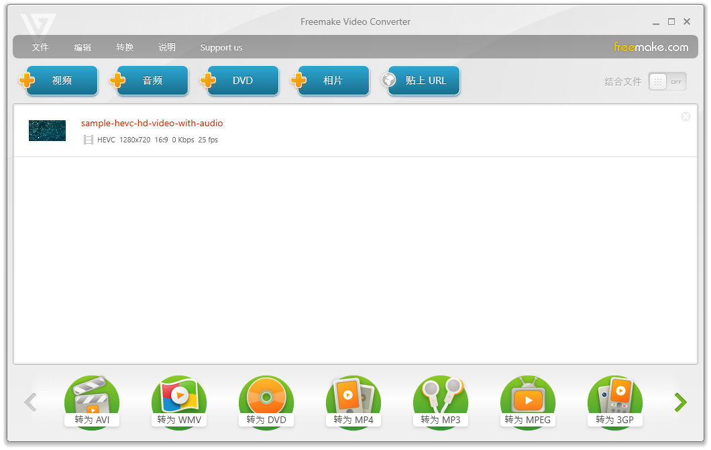Toggle the 结合文件 join files switch

pos(667,82)
